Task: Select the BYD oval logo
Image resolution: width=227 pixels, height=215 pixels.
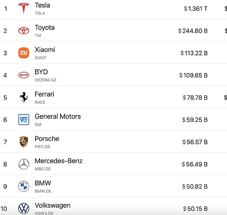Action: tap(24, 75)
